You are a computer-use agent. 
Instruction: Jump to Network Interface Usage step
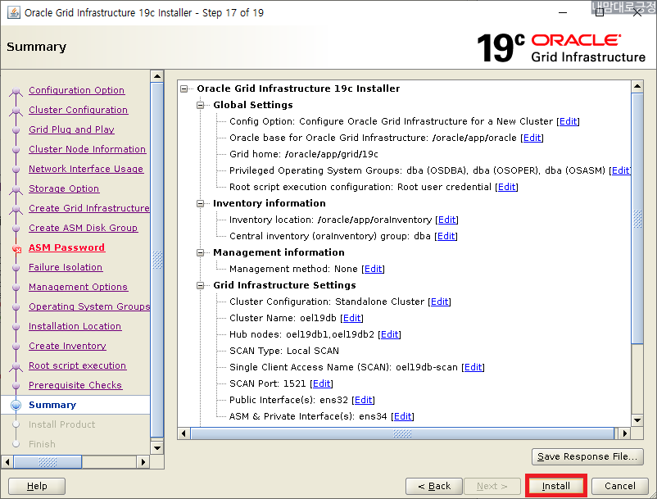(86, 169)
